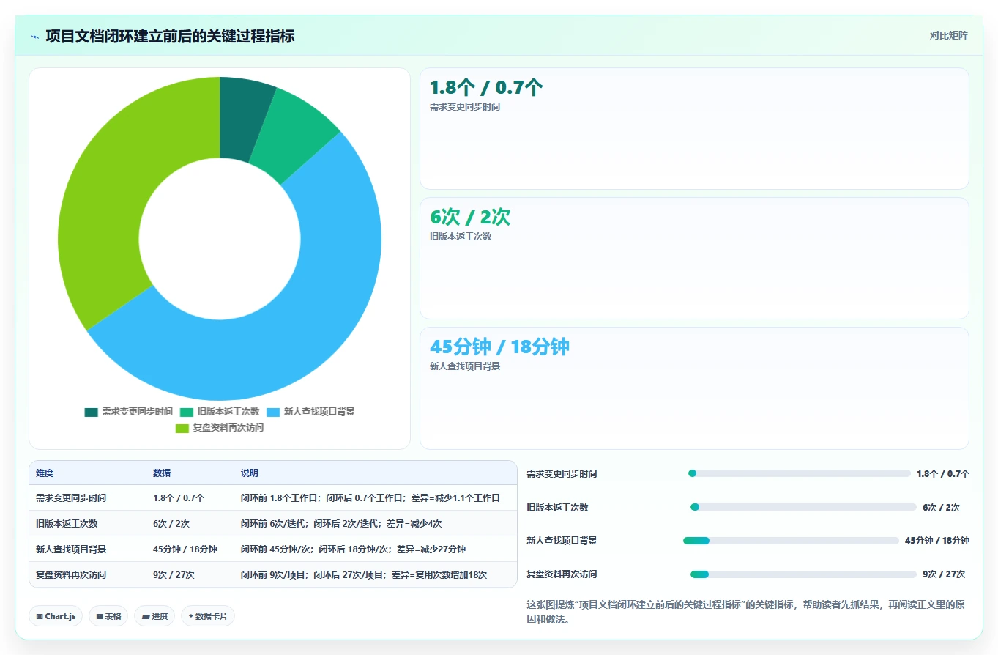998x655 pixels.
Task: Click the description ending 减少27分钟
Action: [353, 549]
